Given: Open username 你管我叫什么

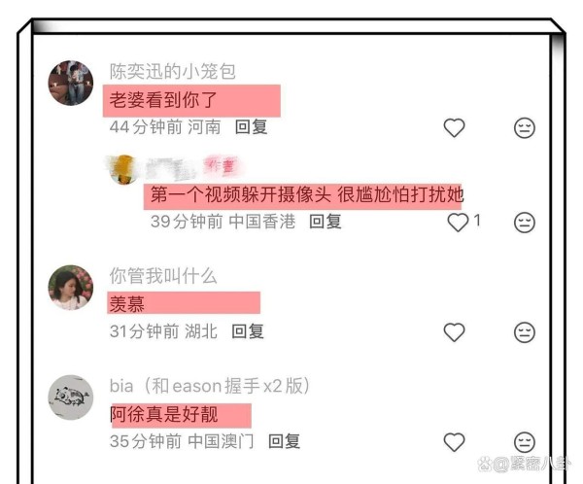Looking at the screenshot, I should coord(163,276).
